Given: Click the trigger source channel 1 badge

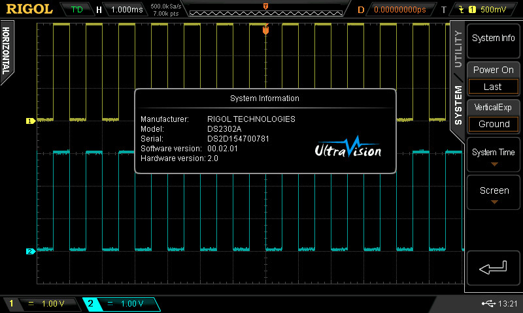Looking at the screenshot, I should coord(472,10).
